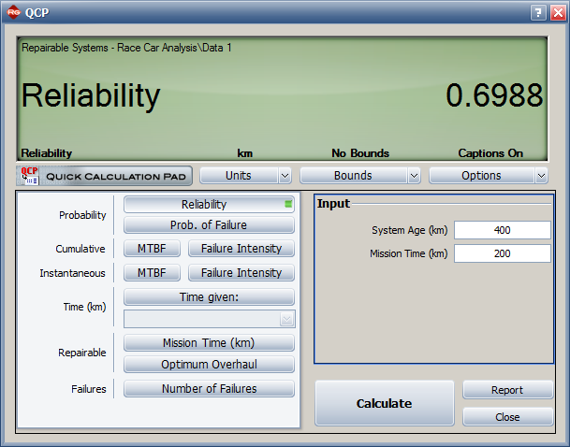Click the System Age input field

point(503,230)
